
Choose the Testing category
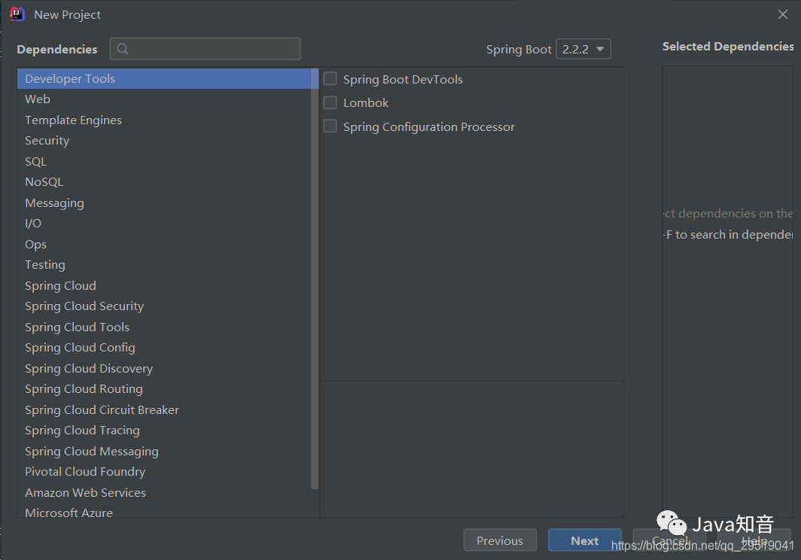pyautogui.click(x=164, y=265)
